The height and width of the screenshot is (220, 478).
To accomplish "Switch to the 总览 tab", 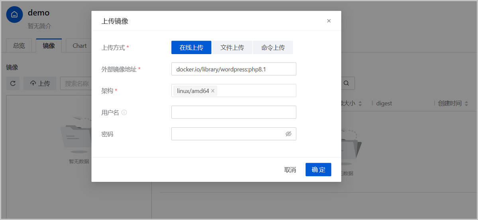I will coord(19,46).
